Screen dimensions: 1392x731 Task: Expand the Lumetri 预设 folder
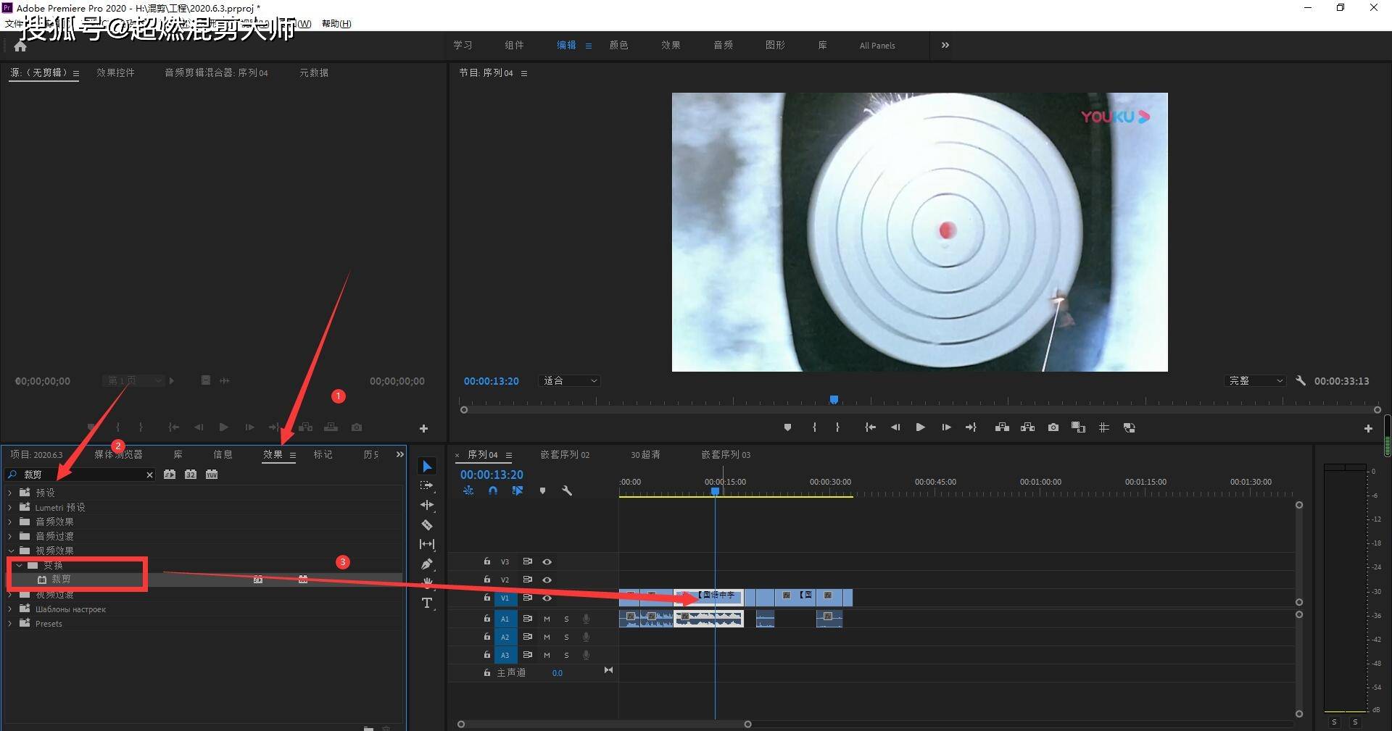click(10, 507)
